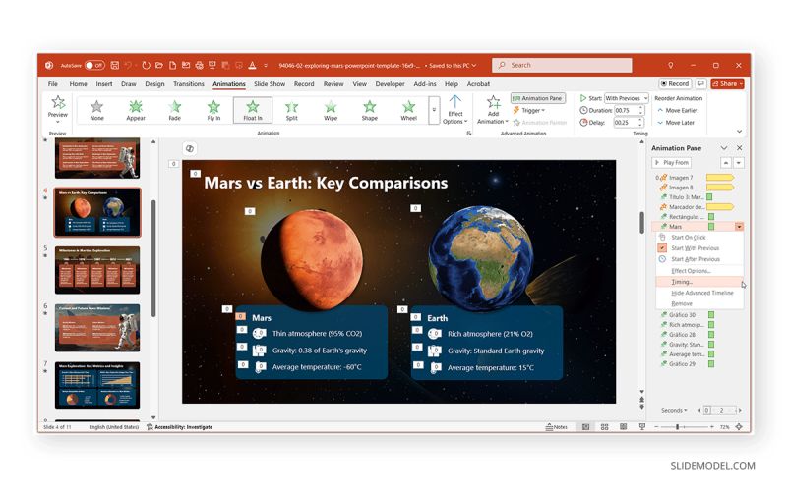
Task: Click the Redo icon in the quick access toolbar
Action: click(x=146, y=65)
